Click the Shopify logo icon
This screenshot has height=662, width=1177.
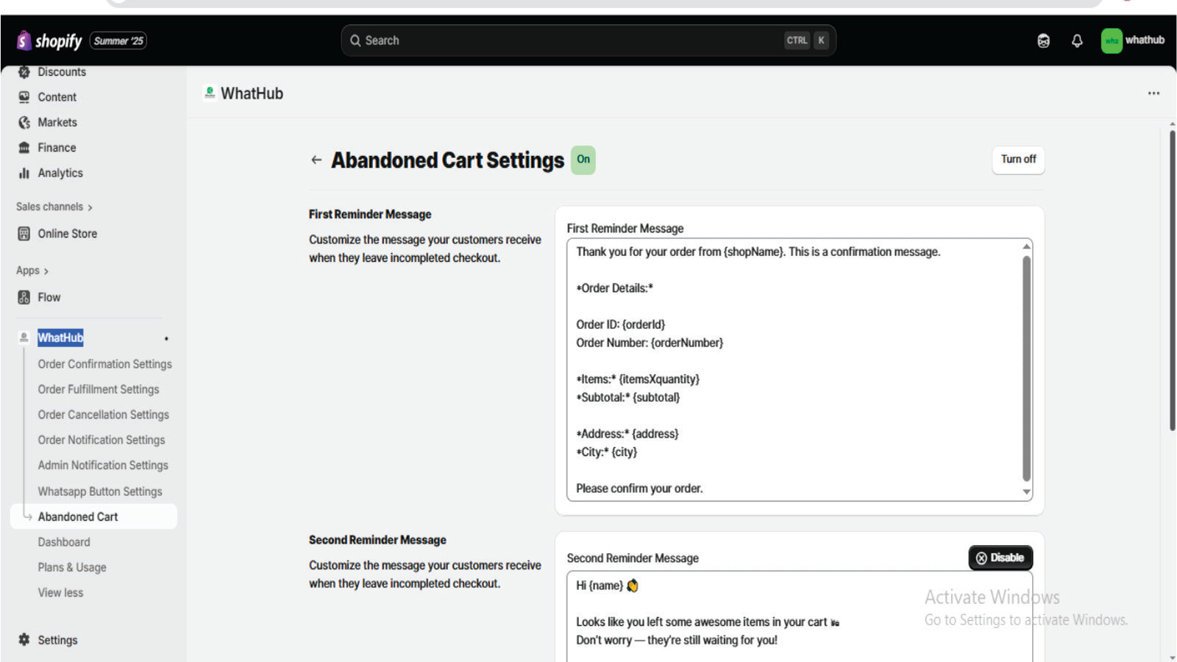[24, 40]
